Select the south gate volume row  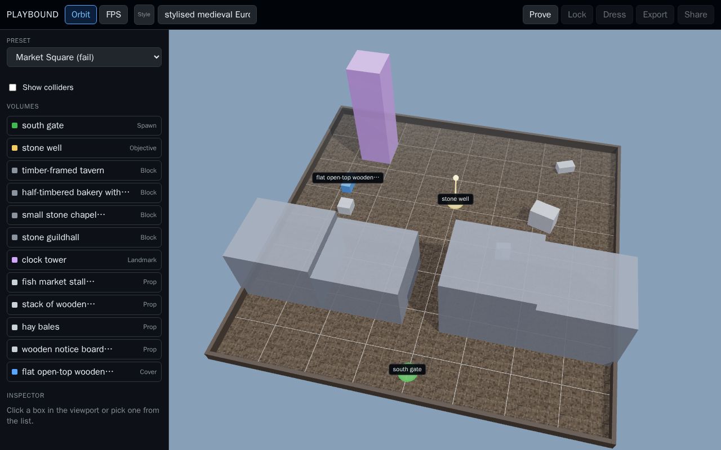[84, 125]
